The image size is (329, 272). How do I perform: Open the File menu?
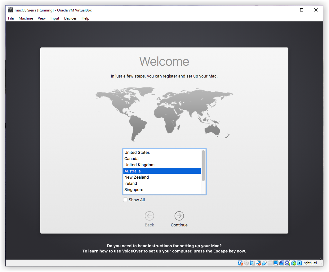pos(11,18)
